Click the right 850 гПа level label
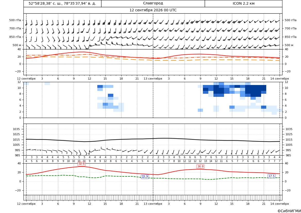Screen dimensions: 301x213 pos(290,37)
